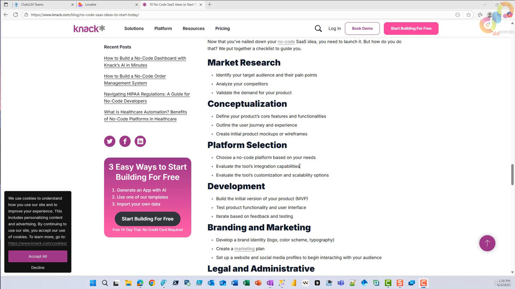Close the ChatLLM Teams tab

coord(72,4)
